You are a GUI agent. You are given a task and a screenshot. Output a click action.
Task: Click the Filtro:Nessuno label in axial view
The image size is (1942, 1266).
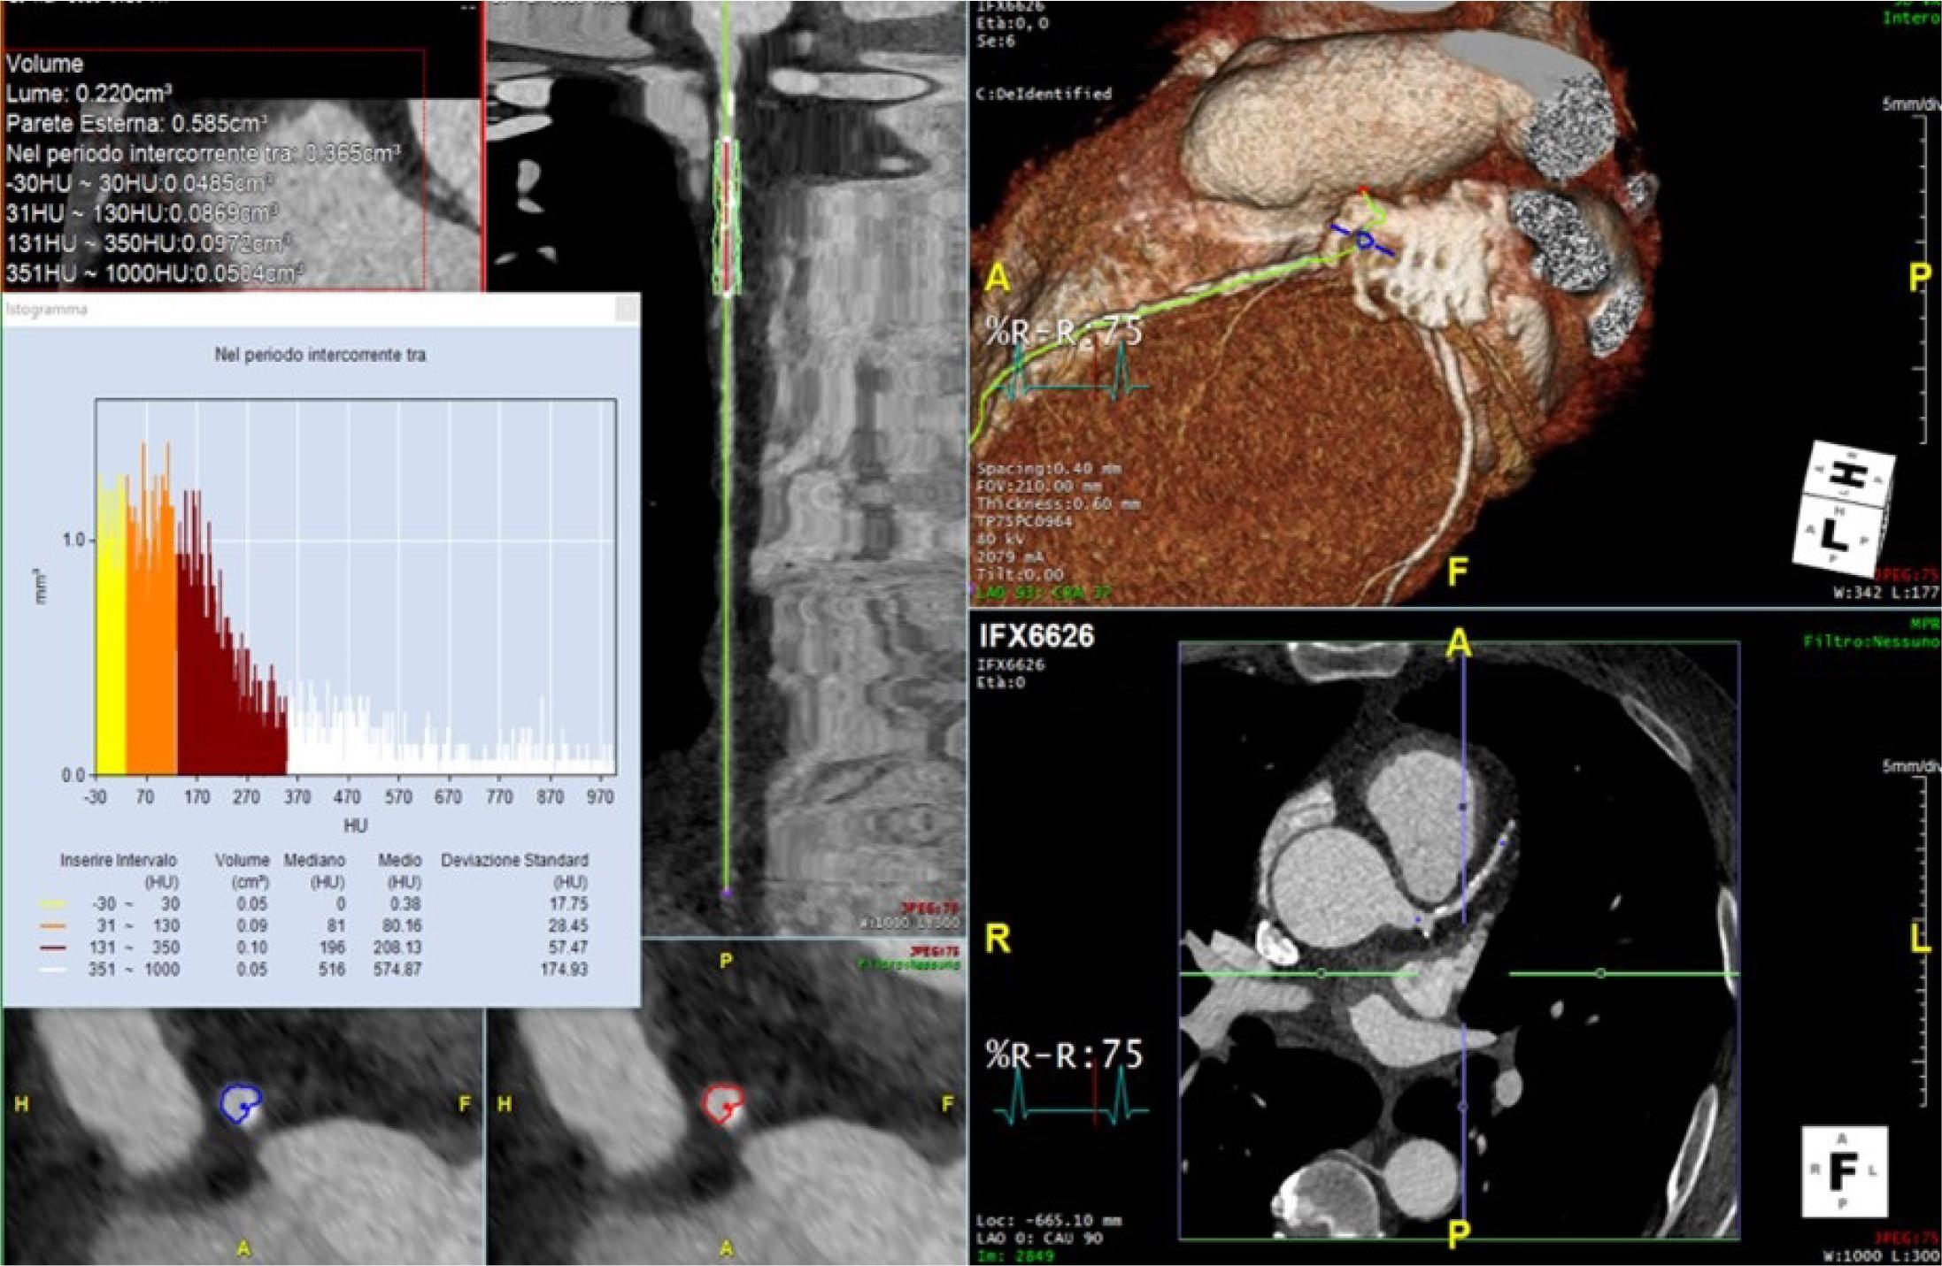pos(1871,641)
